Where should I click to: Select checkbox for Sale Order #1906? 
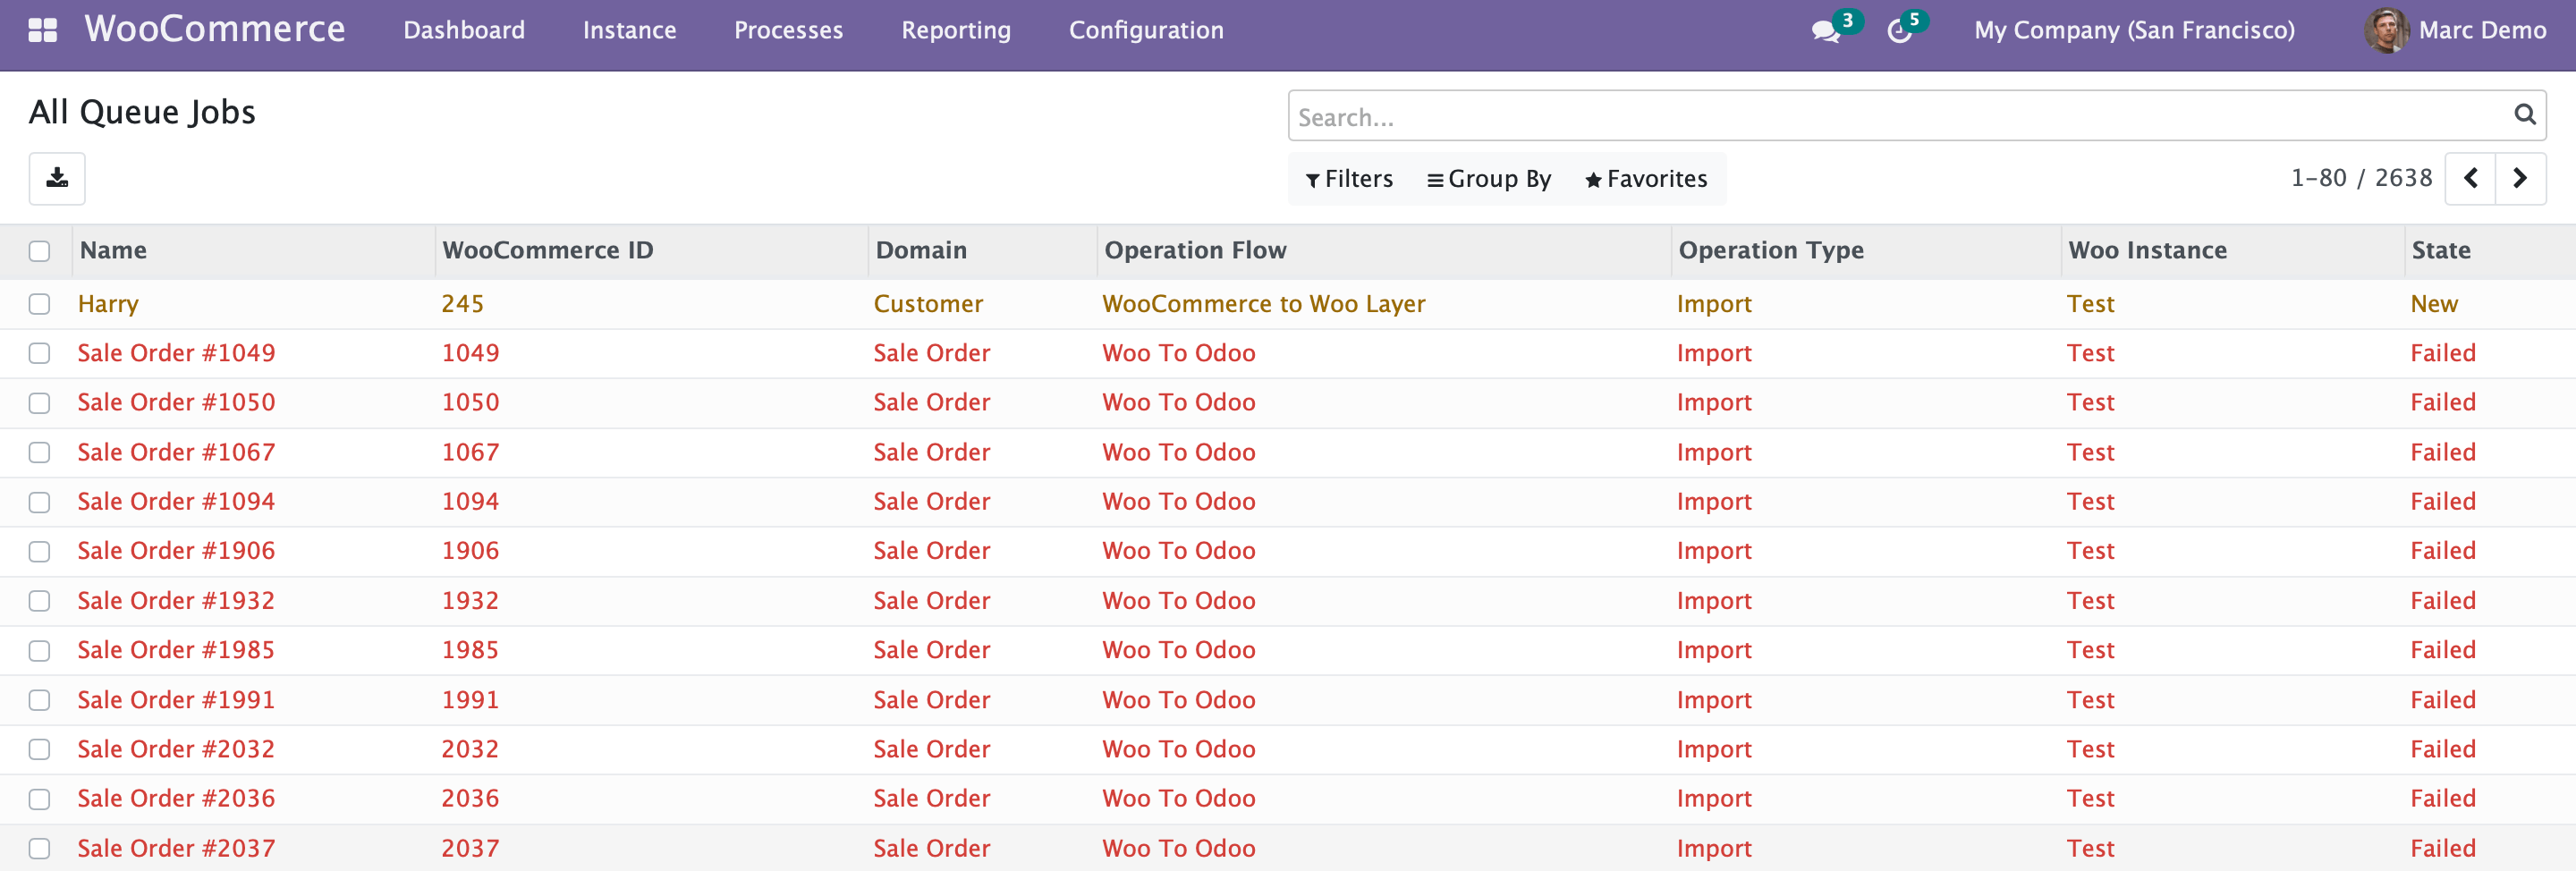point(39,551)
